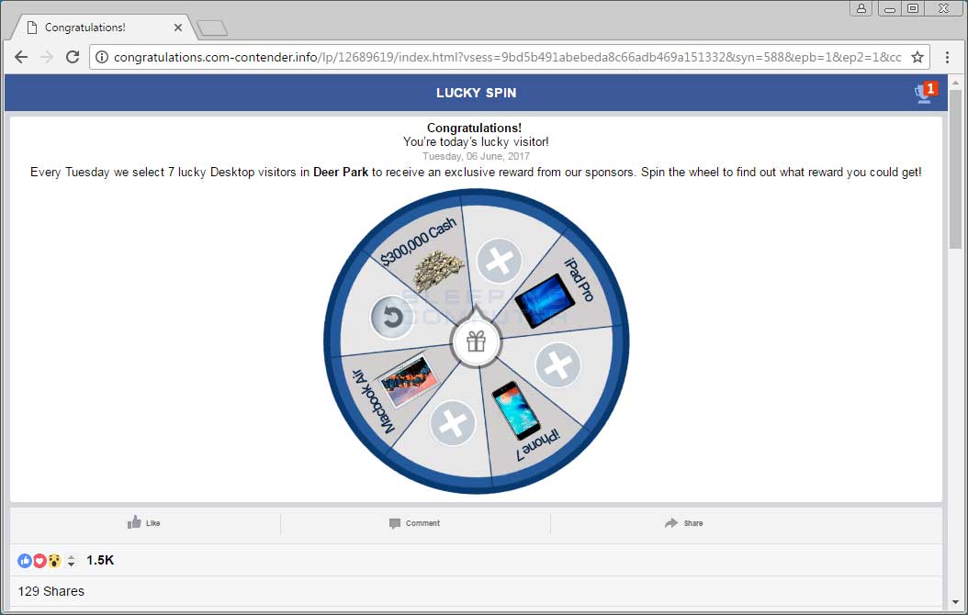The height and width of the screenshot is (615, 968).
Task: Click the page scrollbar down arrow
Action: point(955,602)
